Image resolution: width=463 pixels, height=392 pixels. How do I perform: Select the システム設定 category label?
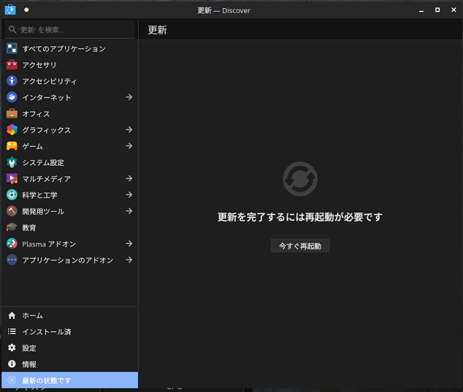43,162
